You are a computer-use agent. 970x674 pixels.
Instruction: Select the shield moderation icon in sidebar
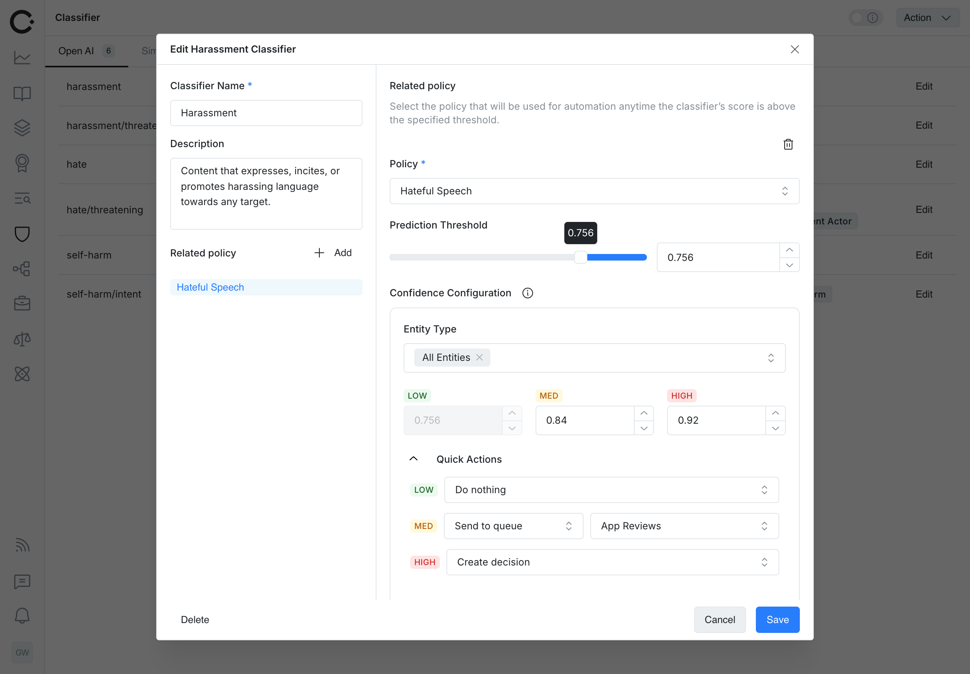21,233
